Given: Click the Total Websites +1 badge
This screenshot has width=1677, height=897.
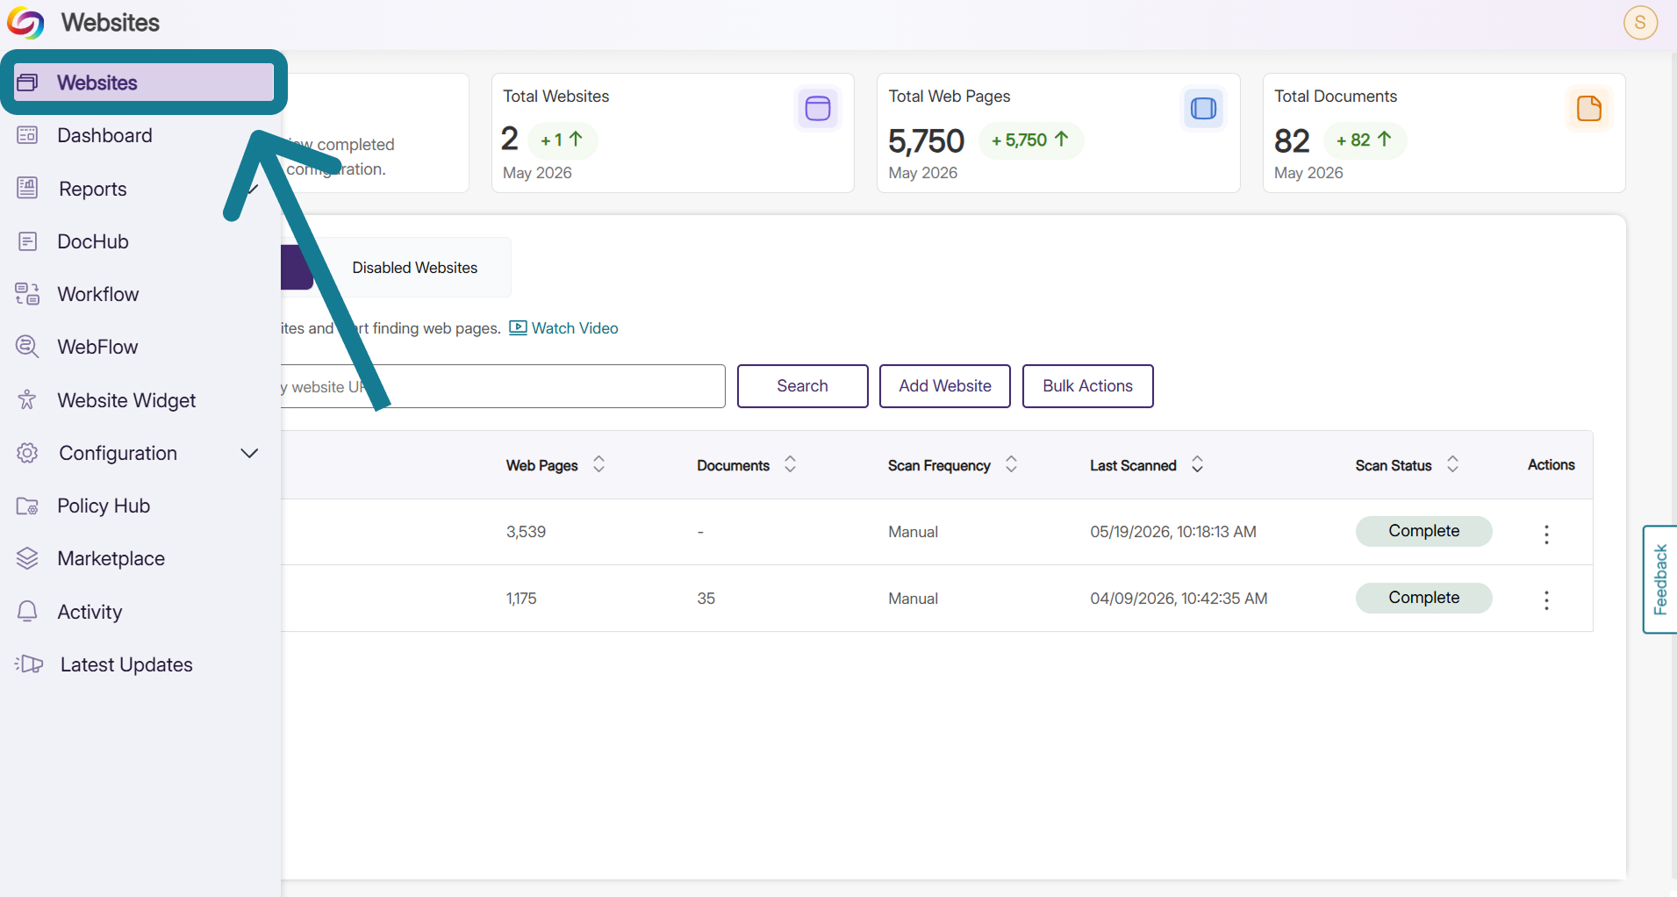Looking at the screenshot, I should click(562, 140).
